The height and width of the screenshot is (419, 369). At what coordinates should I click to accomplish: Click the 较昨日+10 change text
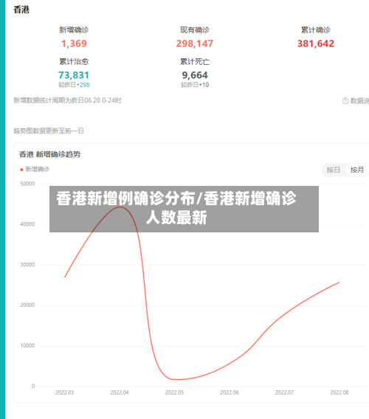(x=195, y=85)
